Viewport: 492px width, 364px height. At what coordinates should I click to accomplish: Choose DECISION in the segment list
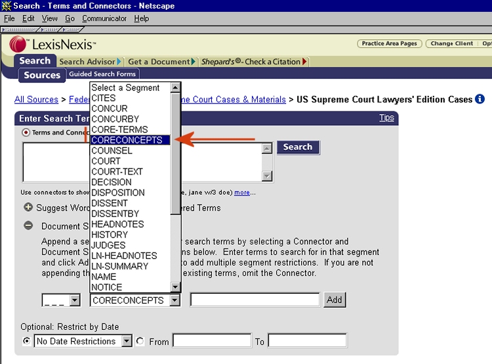click(x=131, y=182)
